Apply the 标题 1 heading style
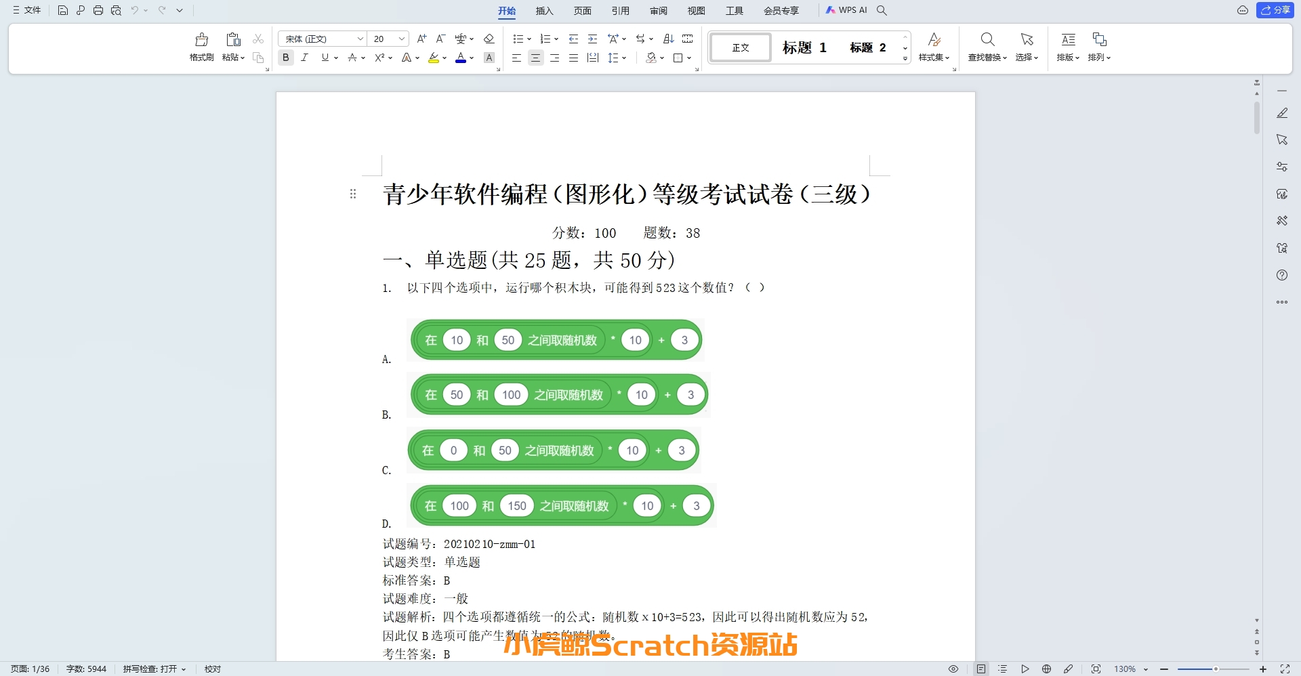 click(x=804, y=47)
